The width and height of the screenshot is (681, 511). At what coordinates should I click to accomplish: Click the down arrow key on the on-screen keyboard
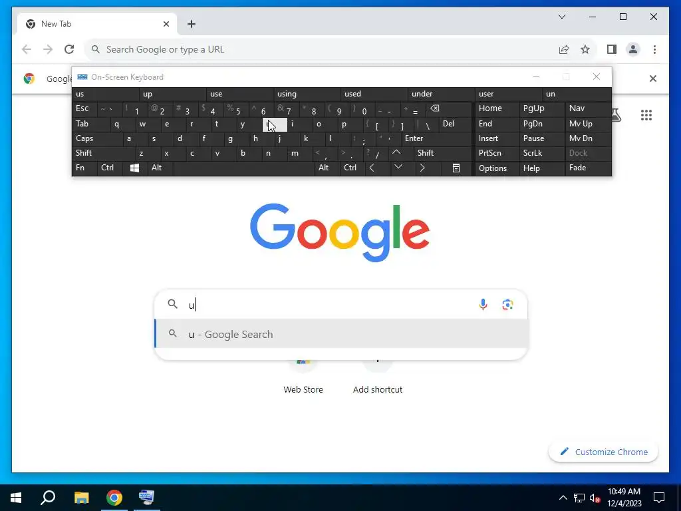coord(398,167)
